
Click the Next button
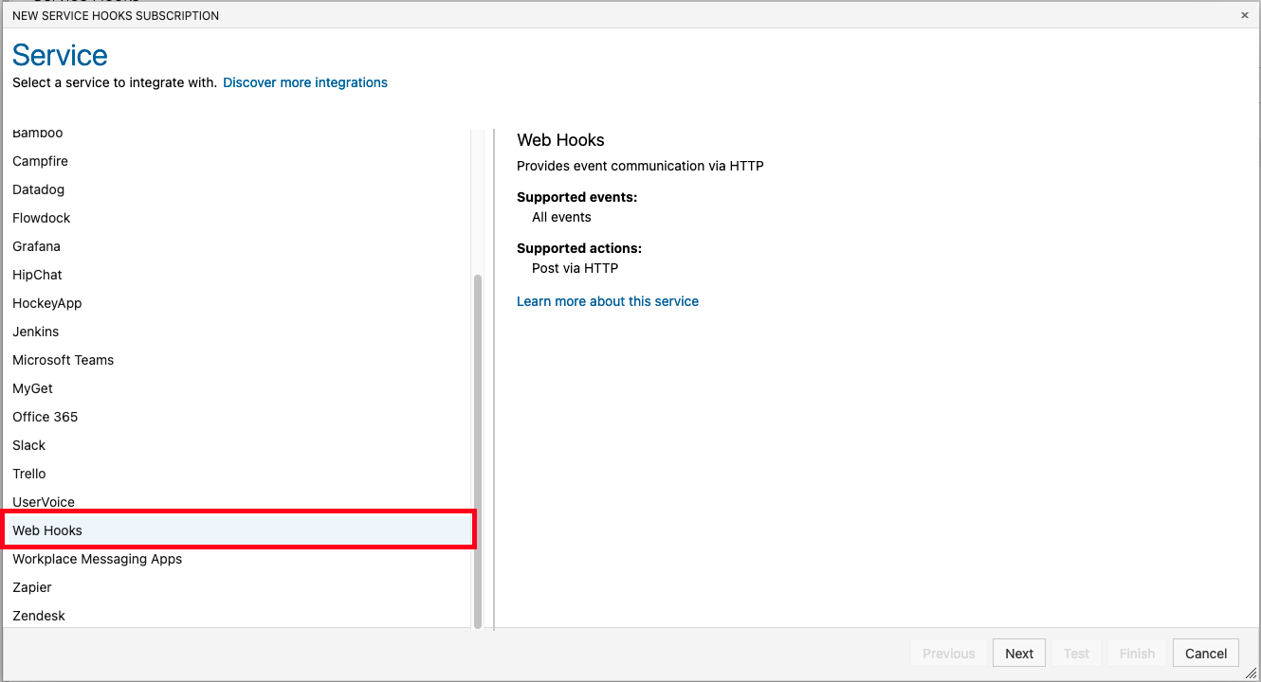click(x=1019, y=653)
